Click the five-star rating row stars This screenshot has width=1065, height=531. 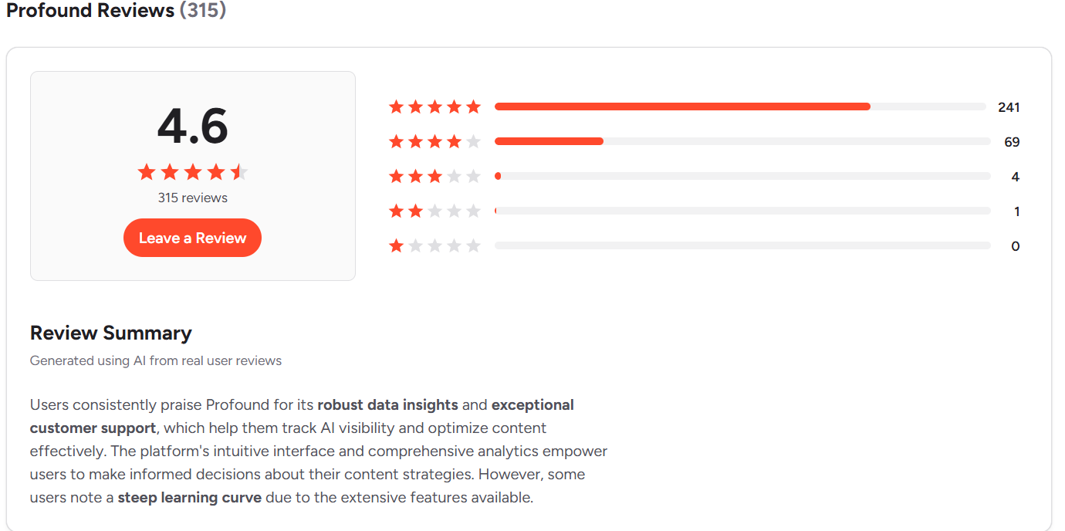point(434,107)
